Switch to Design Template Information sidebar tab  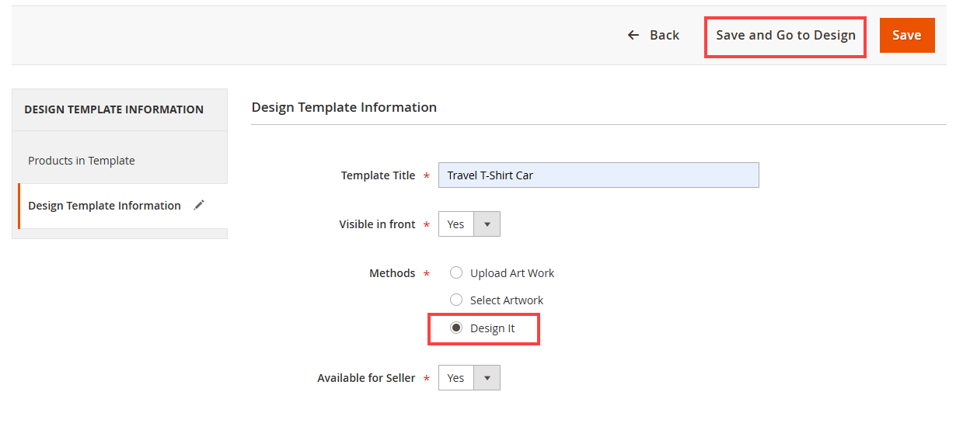point(104,206)
